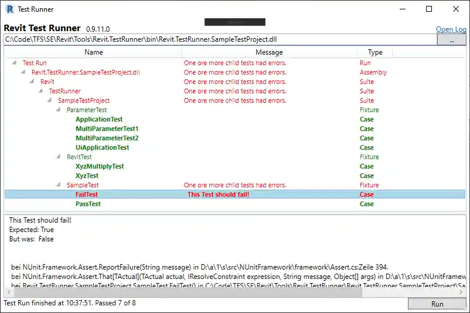Select the XyzMultiplyTest case
Image resolution: width=470 pixels, height=313 pixels.
100,166
